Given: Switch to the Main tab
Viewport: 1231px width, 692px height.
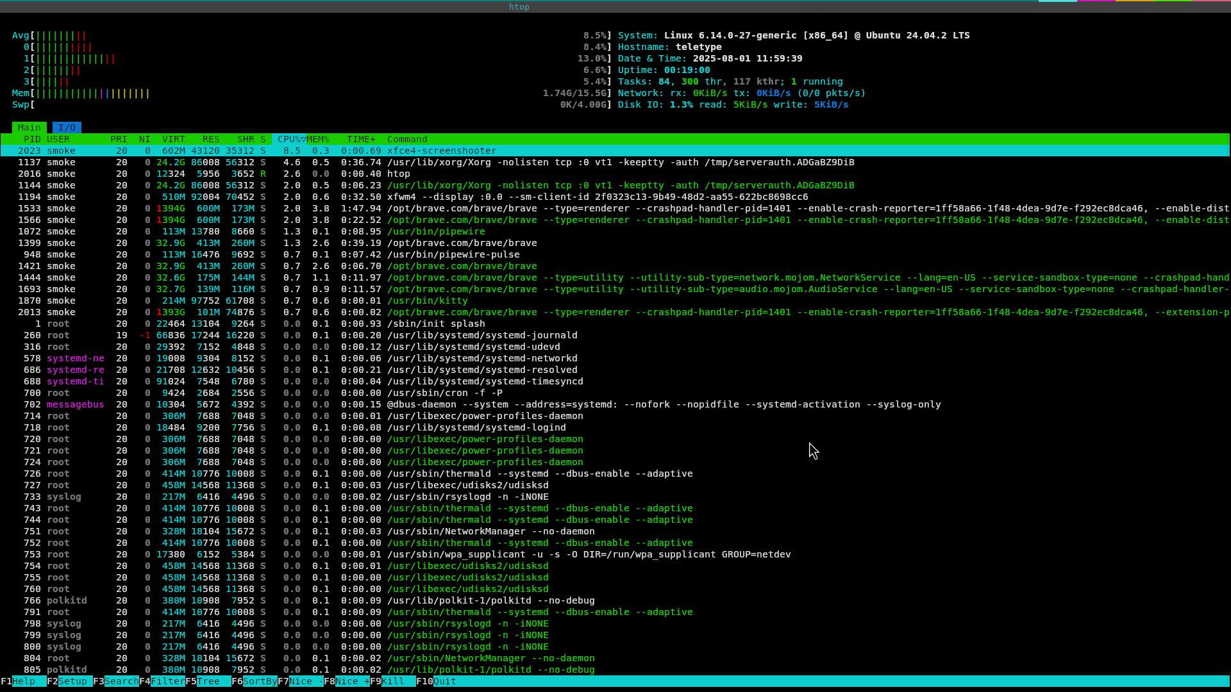Looking at the screenshot, I should point(29,128).
